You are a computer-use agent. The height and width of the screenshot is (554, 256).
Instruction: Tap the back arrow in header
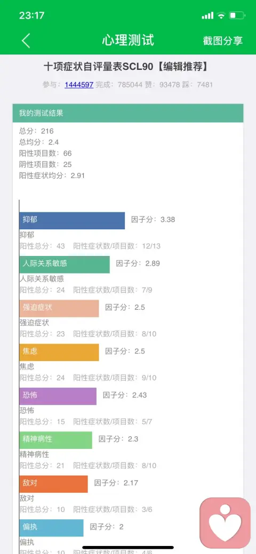click(26, 41)
